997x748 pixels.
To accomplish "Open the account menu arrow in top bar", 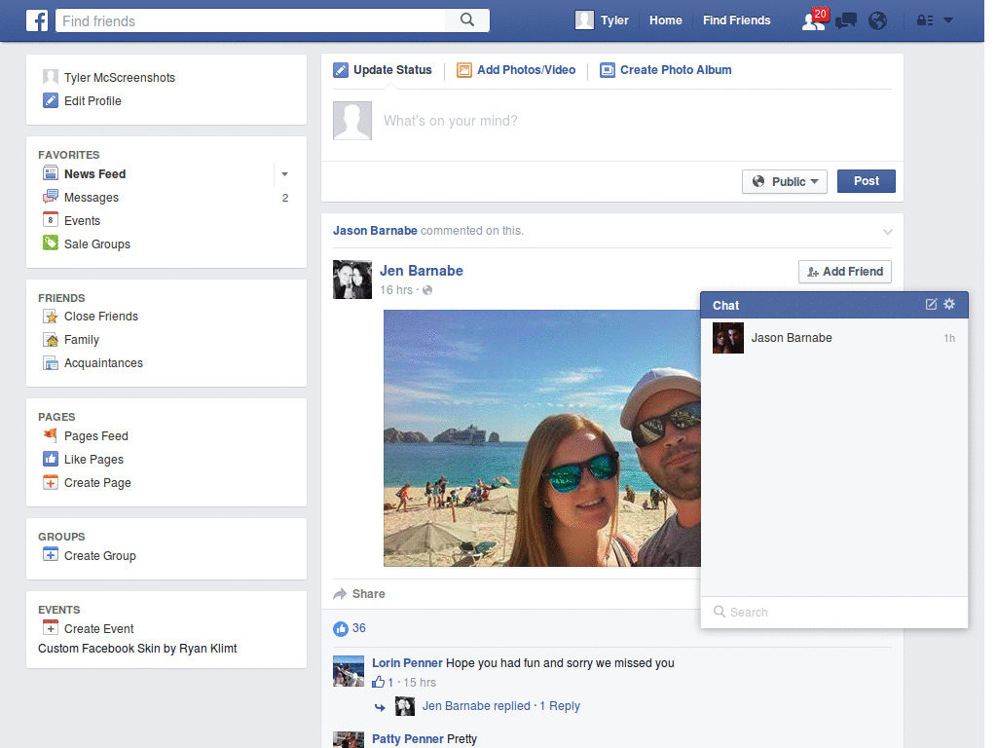I will point(948,20).
